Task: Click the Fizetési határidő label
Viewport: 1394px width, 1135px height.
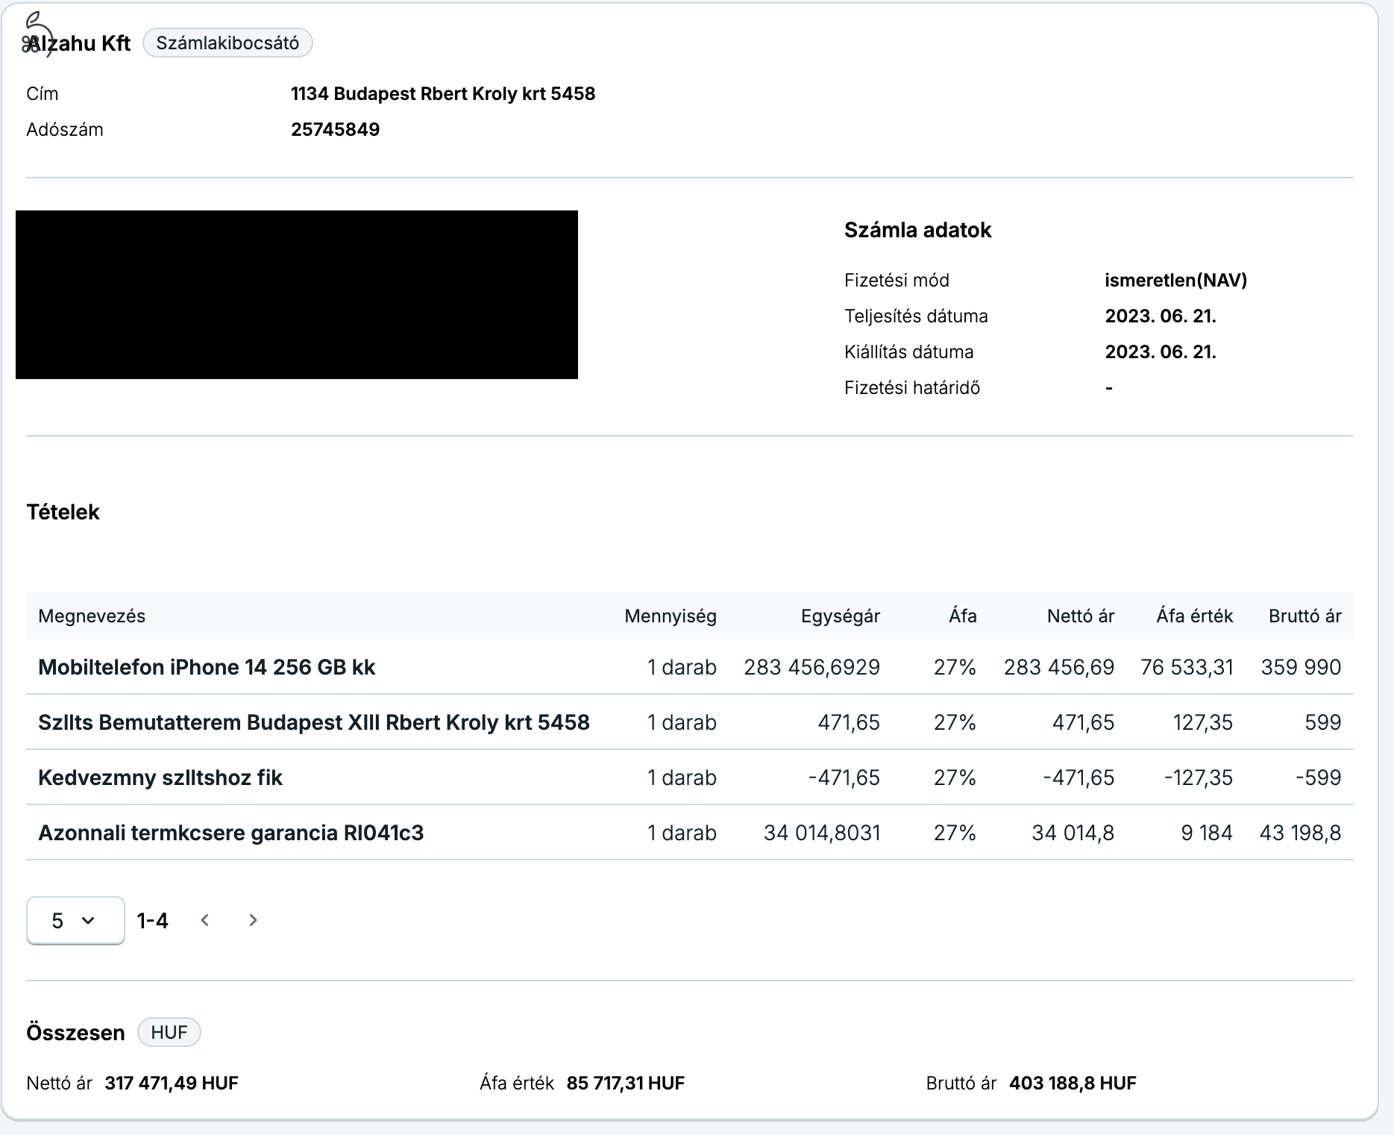Action: tap(912, 387)
